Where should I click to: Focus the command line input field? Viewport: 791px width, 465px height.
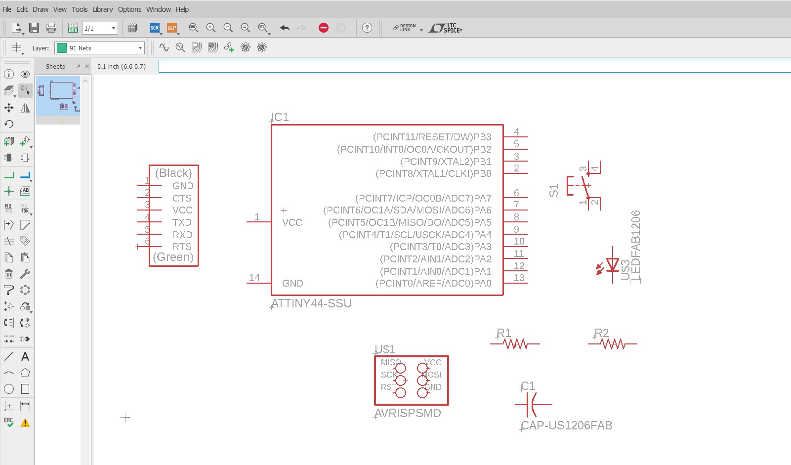(x=474, y=66)
